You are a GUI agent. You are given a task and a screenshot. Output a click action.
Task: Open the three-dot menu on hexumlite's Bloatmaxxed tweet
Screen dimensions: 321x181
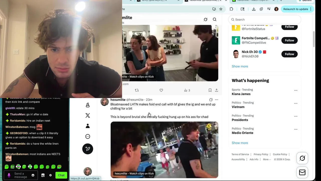click(216, 100)
